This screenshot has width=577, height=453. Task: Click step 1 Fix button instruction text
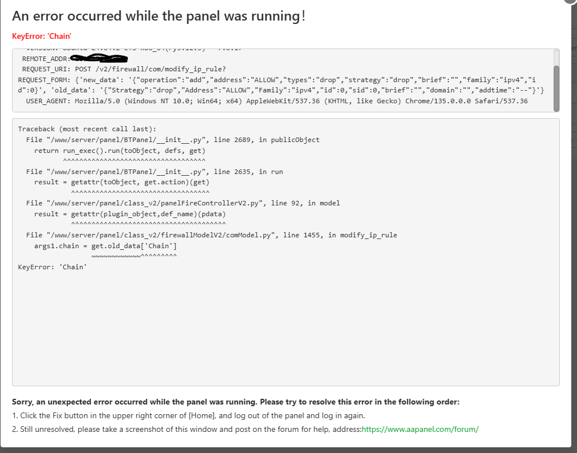point(188,415)
